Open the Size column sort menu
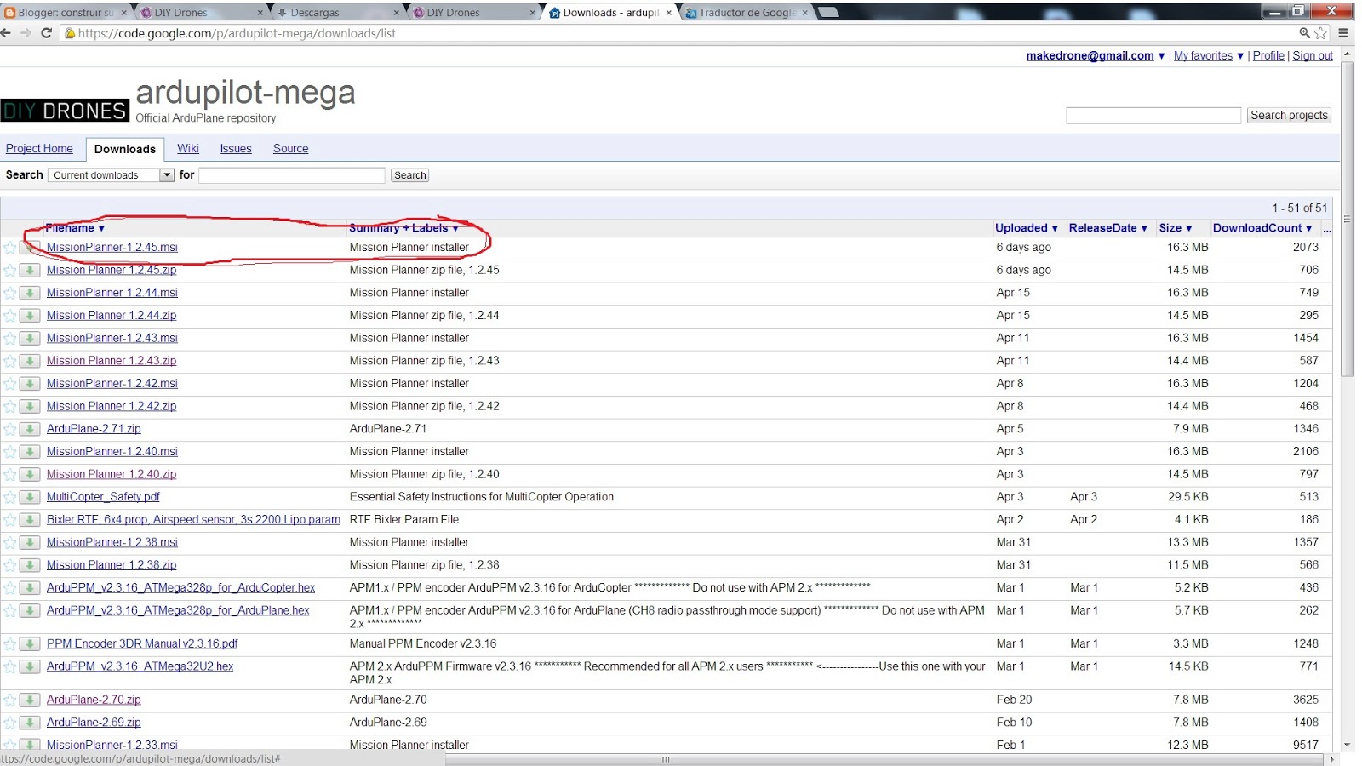Image resolution: width=1362 pixels, height=766 pixels. [1176, 228]
